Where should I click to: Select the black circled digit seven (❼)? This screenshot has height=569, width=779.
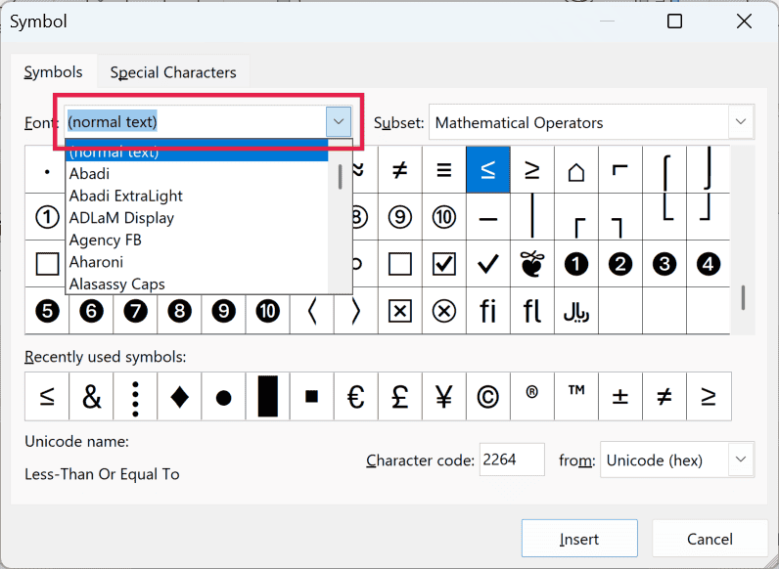click(x=136, y=311)
